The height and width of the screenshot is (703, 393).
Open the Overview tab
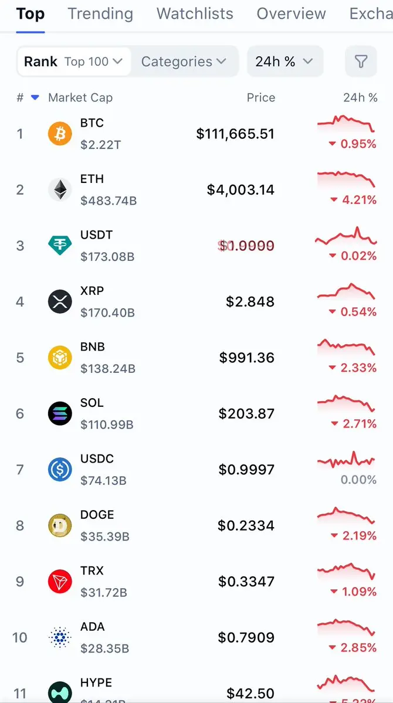coord(291,14)
